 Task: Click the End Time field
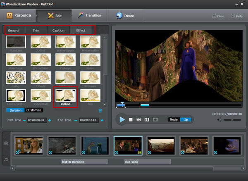click(89, 120)
